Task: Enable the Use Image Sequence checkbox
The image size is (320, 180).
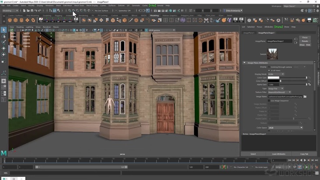Action: click(269, 100)
